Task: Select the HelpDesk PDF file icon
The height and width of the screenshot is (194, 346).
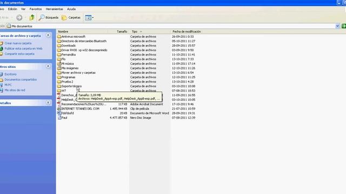Action: click(59, 100)
